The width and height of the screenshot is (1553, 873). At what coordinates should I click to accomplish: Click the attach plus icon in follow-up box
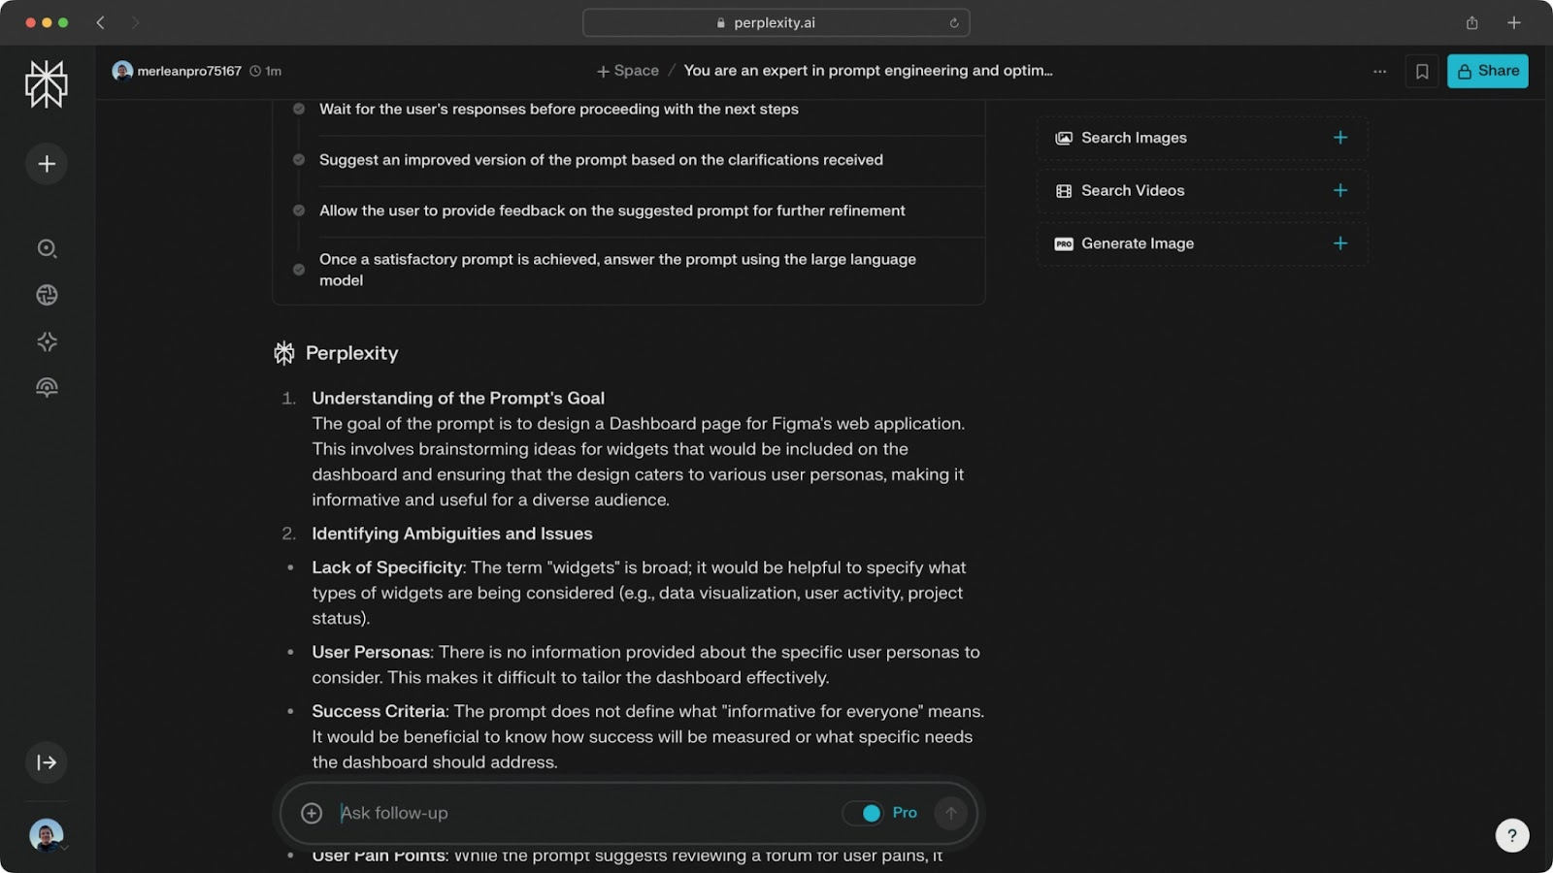point(312,813)
